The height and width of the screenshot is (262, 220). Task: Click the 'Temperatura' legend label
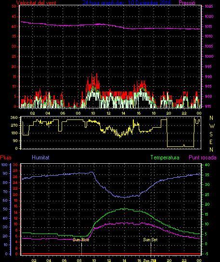coord(165,157)
